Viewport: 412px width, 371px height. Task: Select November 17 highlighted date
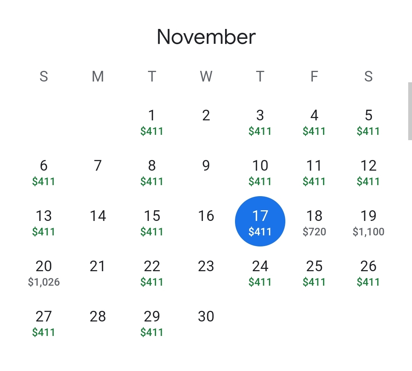pyautogui.click(x=260, y=221)
